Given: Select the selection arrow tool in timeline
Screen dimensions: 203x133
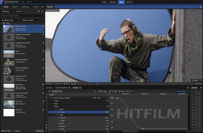Looking at the screenshot, I should (46, 91).
